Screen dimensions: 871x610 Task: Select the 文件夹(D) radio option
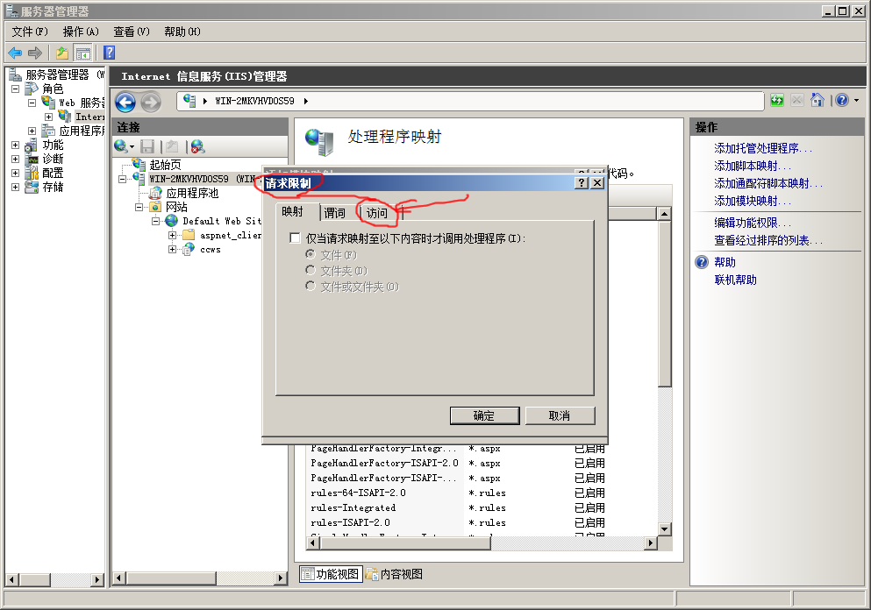(x=310, y=271)
